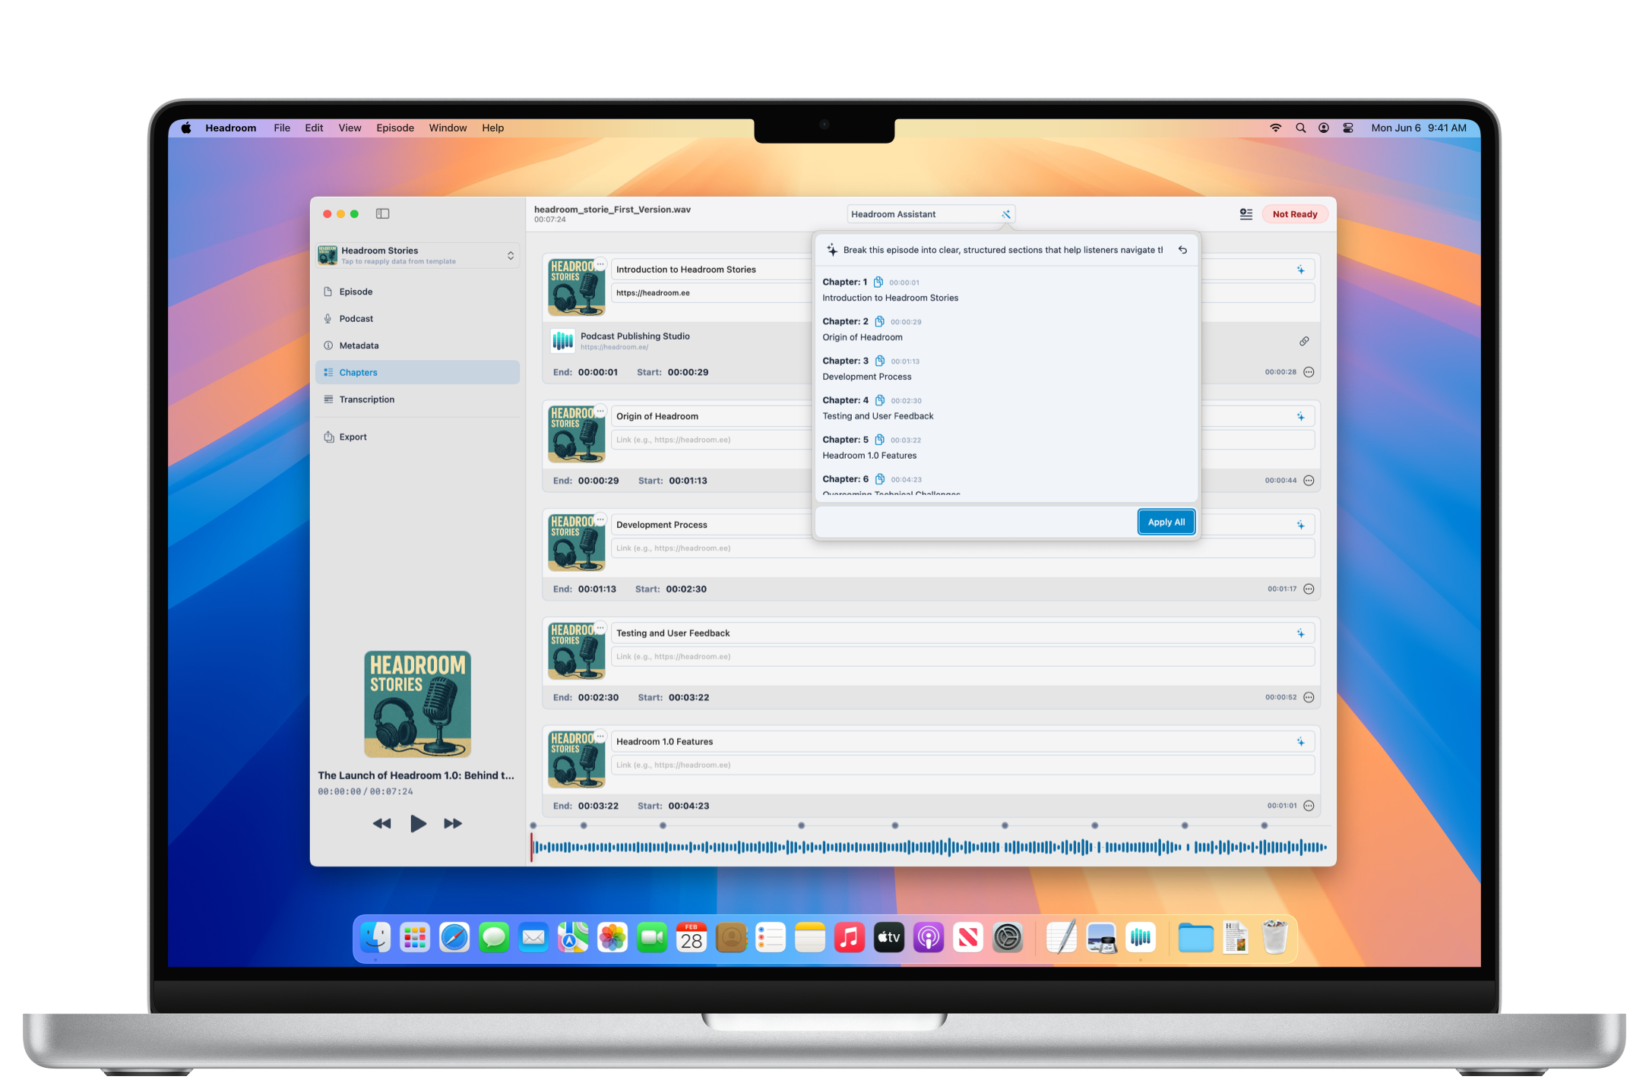Click the Apply All button
This screenshot has height=1086, width=1649.
click(1166, 522)
